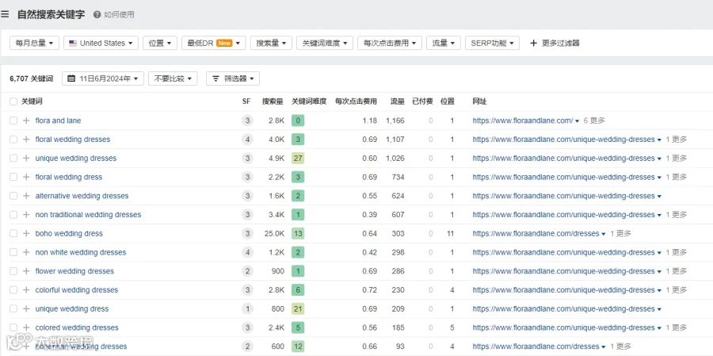Click the US flag icon in country filter

click(73, 44)
